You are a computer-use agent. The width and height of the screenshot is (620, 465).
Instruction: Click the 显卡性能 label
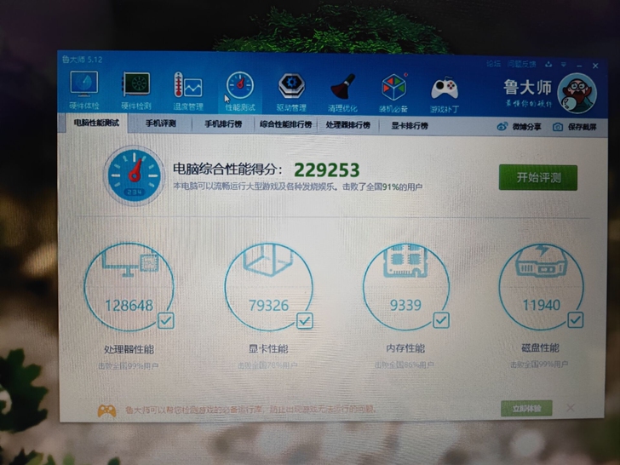[268, 349]
